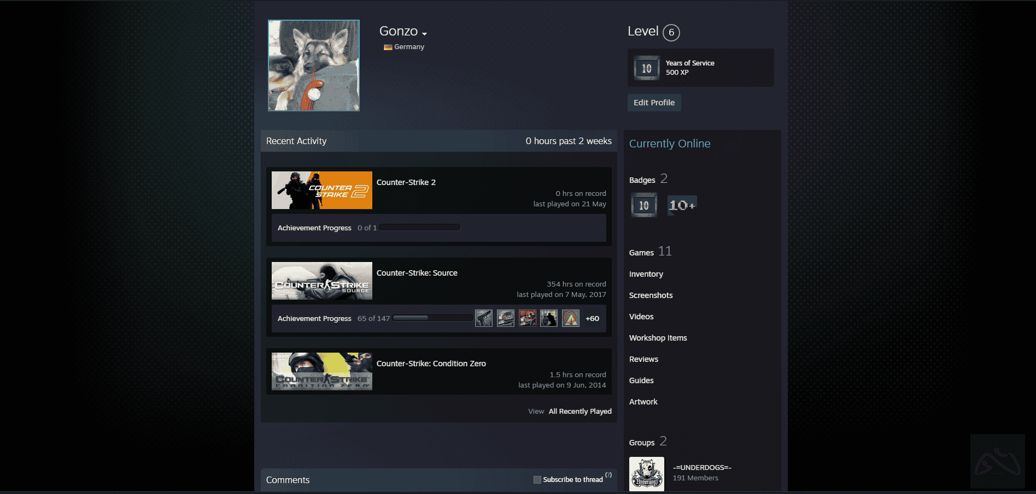Click the achievement icon right of the pistol
This screenshot has width=1036, height=494.
(506, 318)
